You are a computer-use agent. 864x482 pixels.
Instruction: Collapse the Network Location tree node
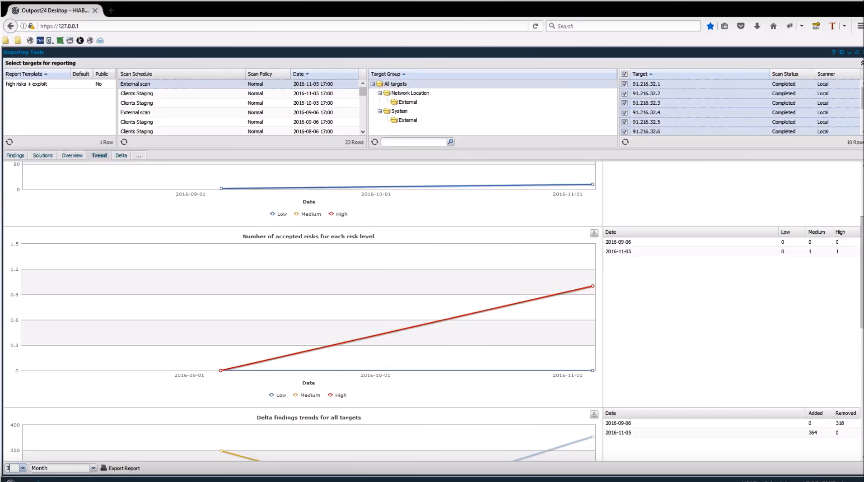point(380,93)
